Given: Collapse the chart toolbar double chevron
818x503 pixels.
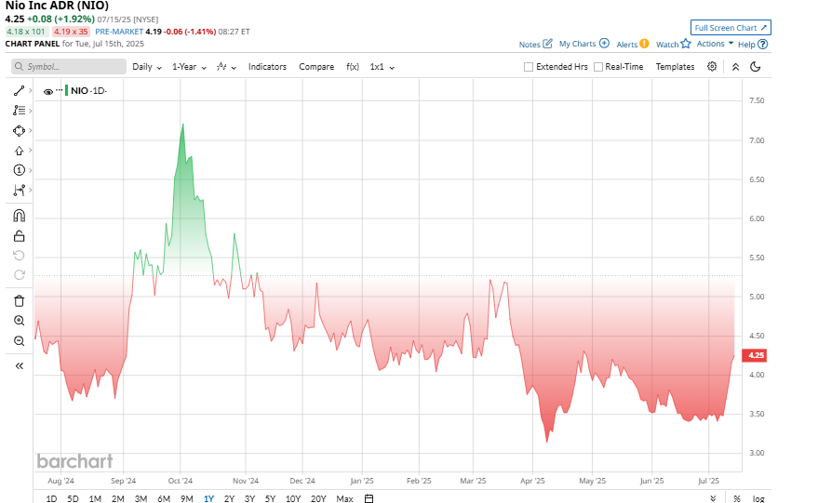Looking at the screenshot, I should [735, 67].
